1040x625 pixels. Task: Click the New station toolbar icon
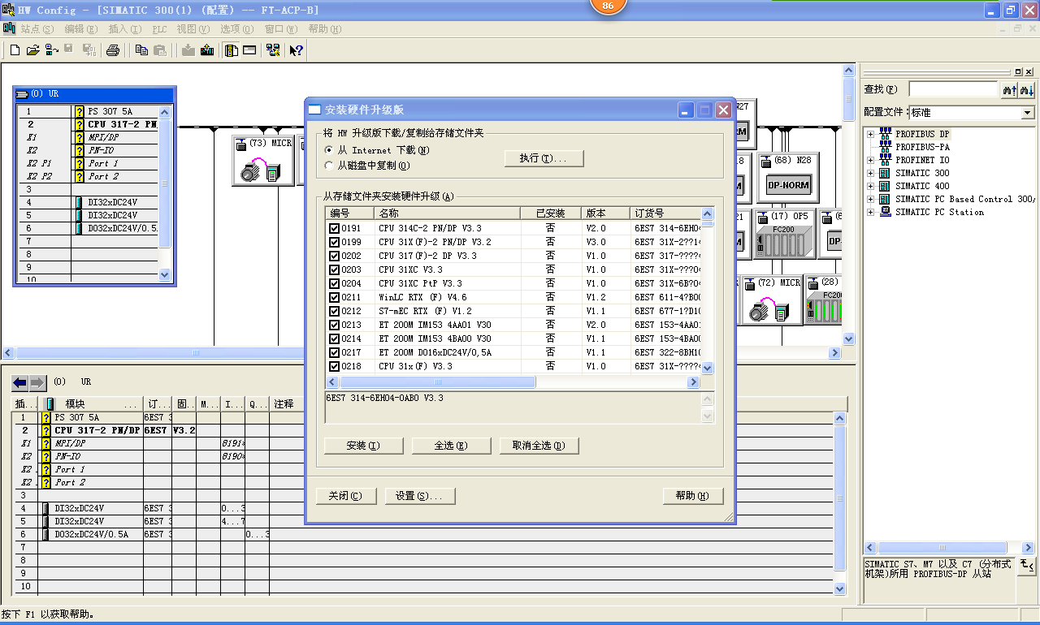pos(15,50)
